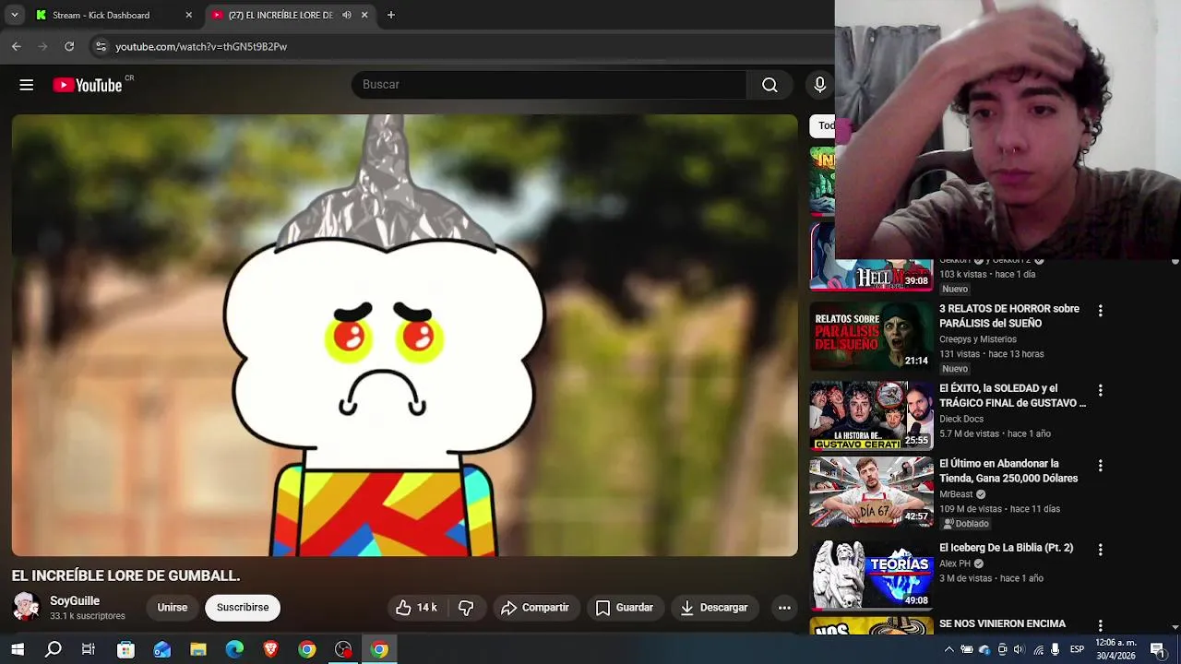Join the channel with Unirse
Viewport: 1181px width, 664px height.
pos(173,608)
